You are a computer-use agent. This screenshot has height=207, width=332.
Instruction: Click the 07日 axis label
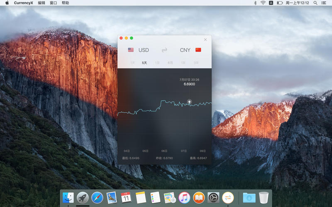point(183,151)
